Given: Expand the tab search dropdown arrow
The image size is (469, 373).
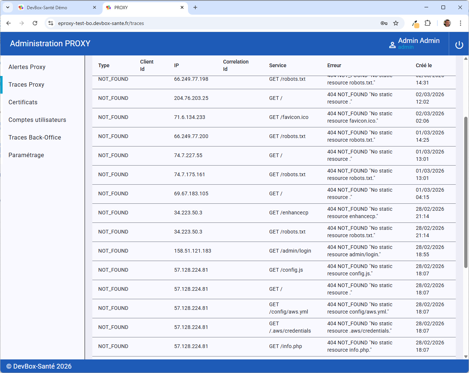Looking at the screenshot, I should [x=7, y=7].
